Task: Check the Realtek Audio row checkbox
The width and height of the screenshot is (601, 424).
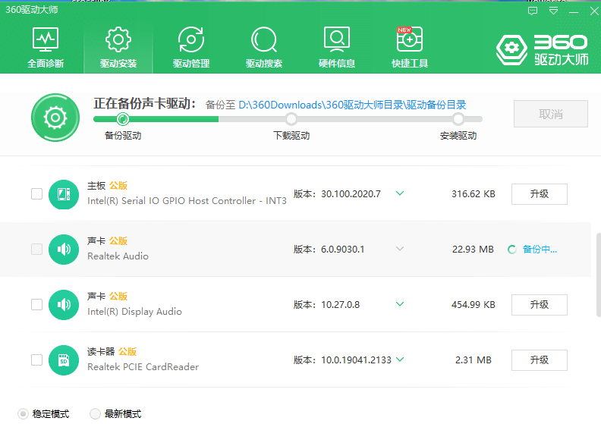Action: pos(36,249)
